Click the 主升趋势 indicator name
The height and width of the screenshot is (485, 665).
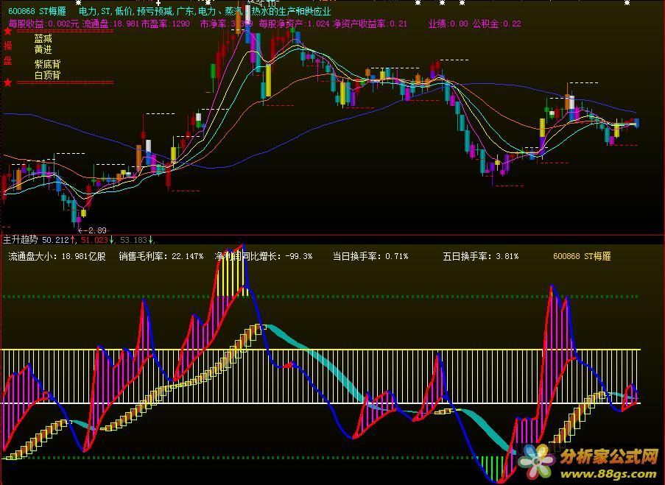click(x=21, y=240)
